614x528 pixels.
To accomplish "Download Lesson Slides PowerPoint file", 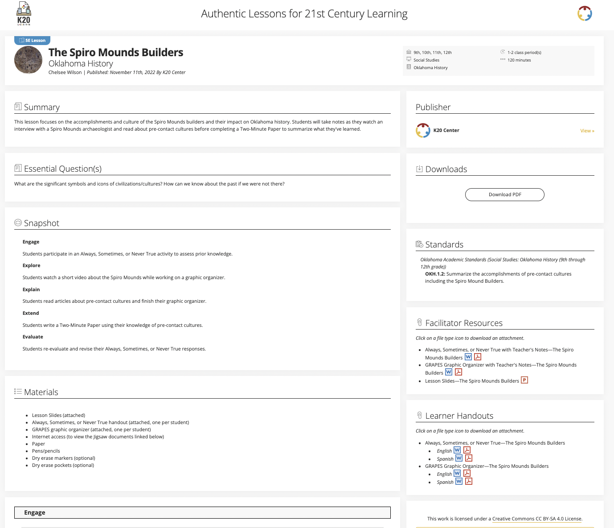I will [524, 380].
